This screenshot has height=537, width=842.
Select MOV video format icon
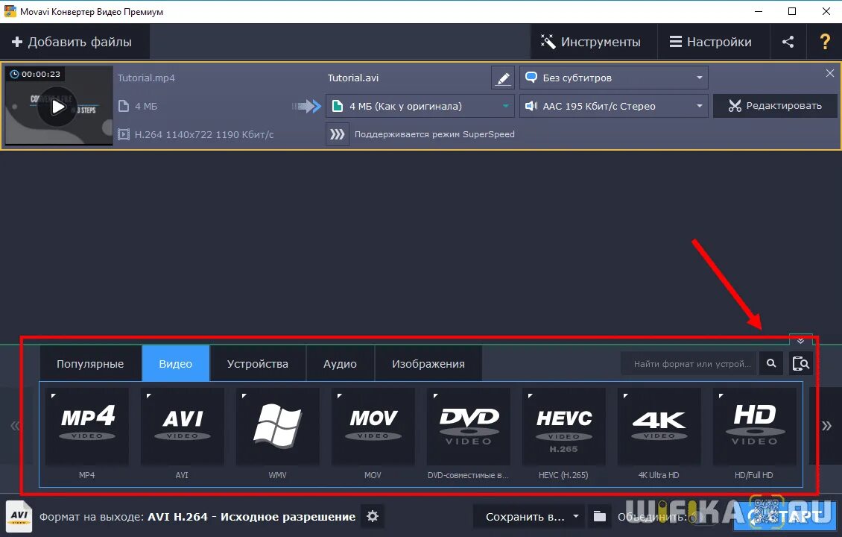pos(373,427)
